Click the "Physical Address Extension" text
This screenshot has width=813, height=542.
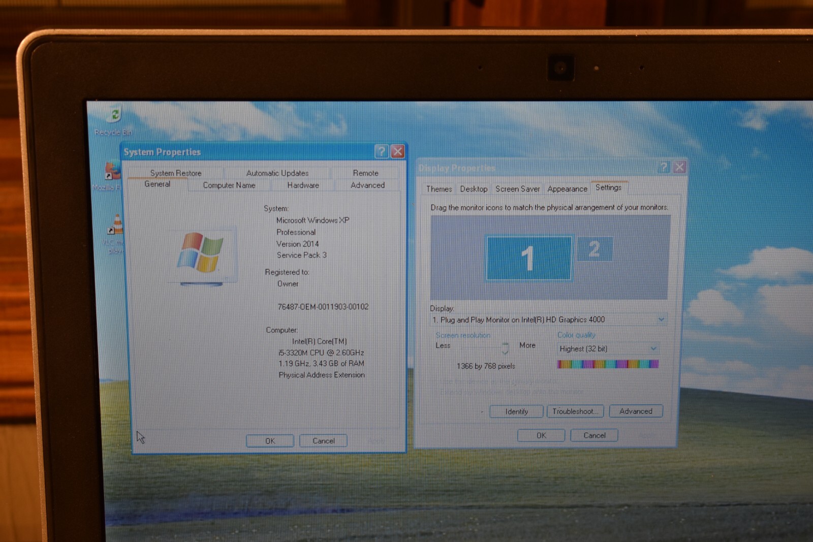click(x=322, y=374)
